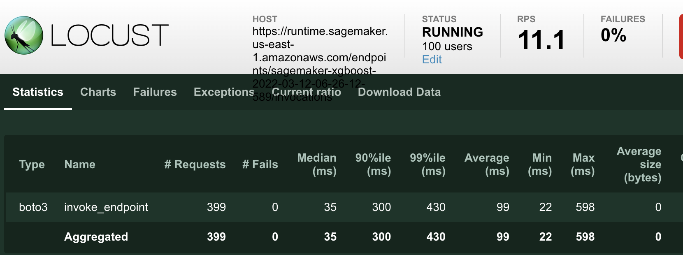683x255 pixels.
Task: Click the FAILURES label in header
Action: tap(623, 19)
